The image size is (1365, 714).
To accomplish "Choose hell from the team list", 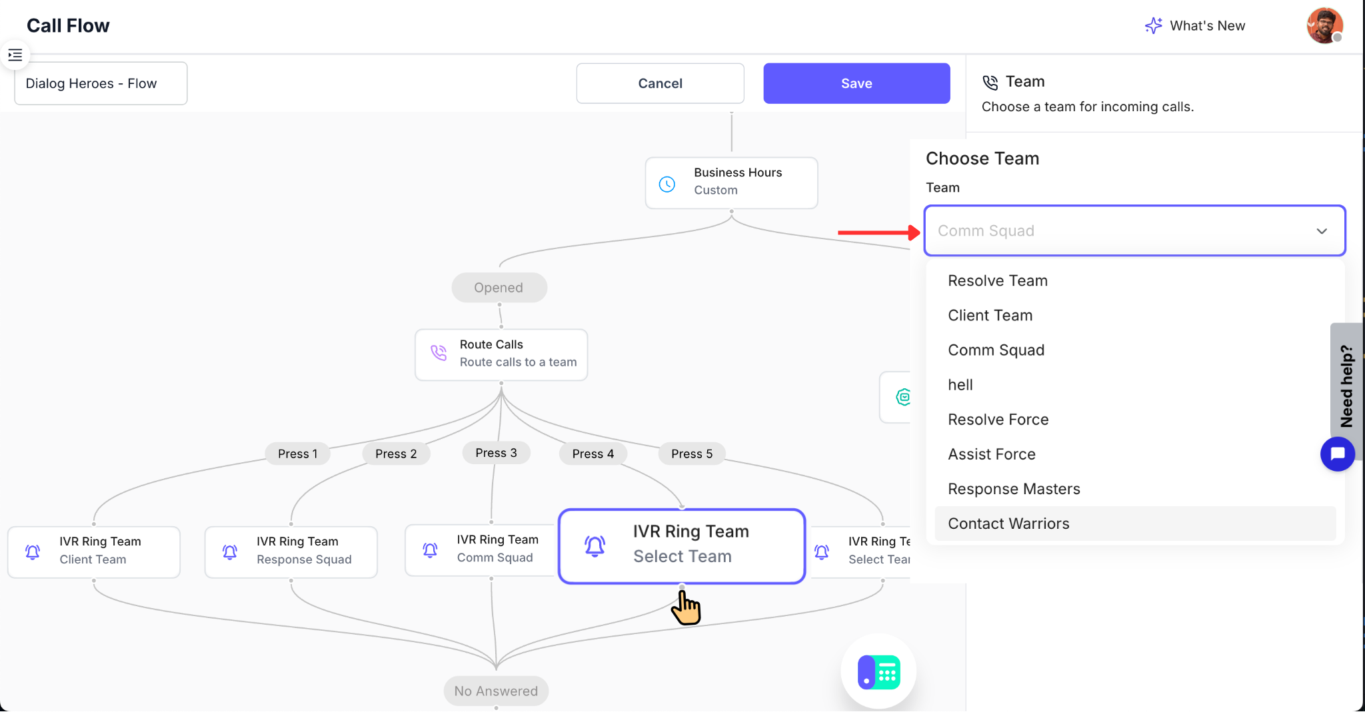I will point(1135,385).
